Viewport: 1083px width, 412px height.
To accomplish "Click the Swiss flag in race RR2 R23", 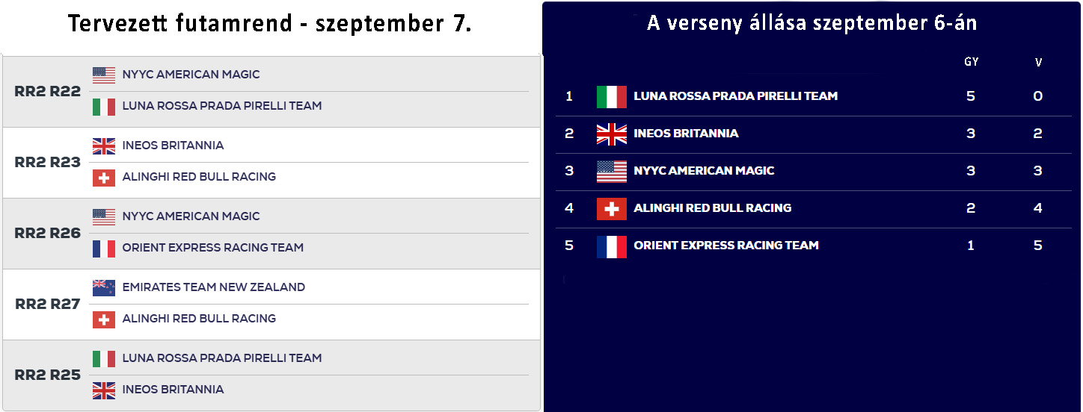I will pyautogui.click(x=104, y=178).
